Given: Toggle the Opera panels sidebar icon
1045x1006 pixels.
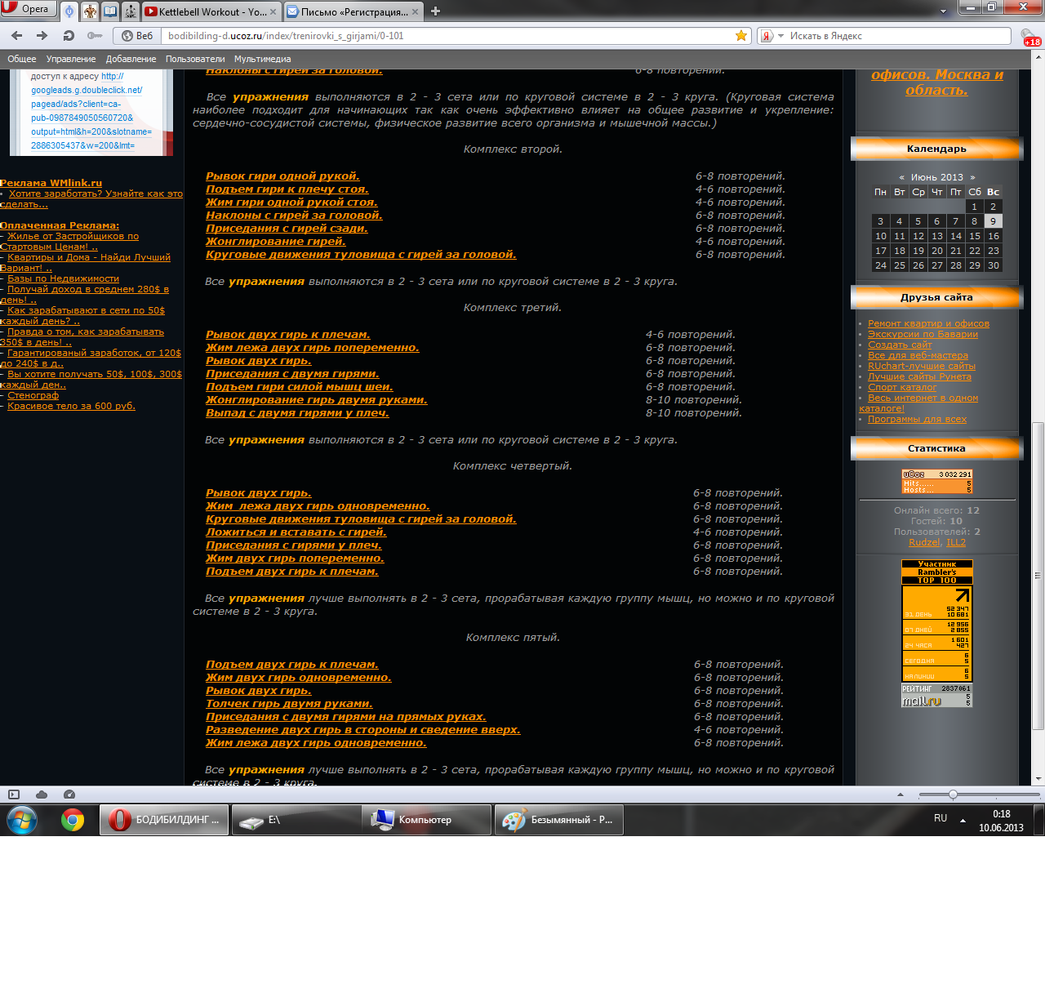Looking at the screenshot, I should (x=14, y=795).
